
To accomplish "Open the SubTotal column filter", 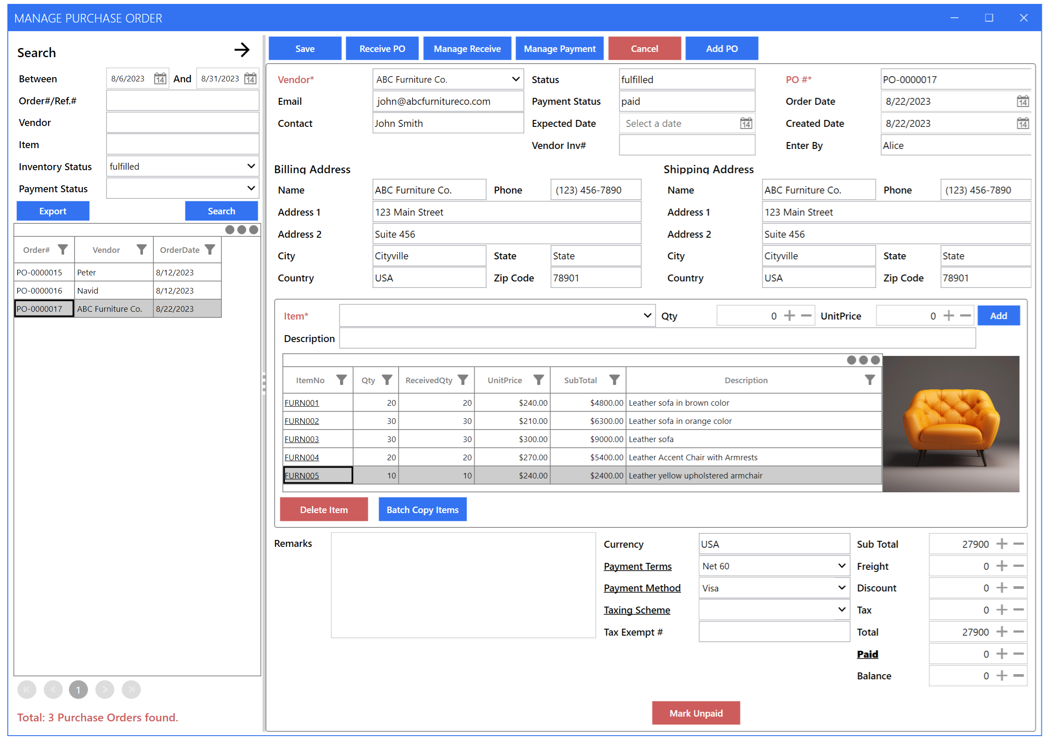I will pyautogui.click(x=615, y=380).
